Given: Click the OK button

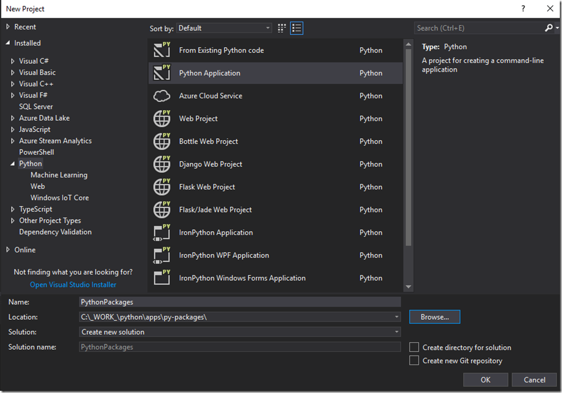Looking at the screenshot, I should [485, 380].
